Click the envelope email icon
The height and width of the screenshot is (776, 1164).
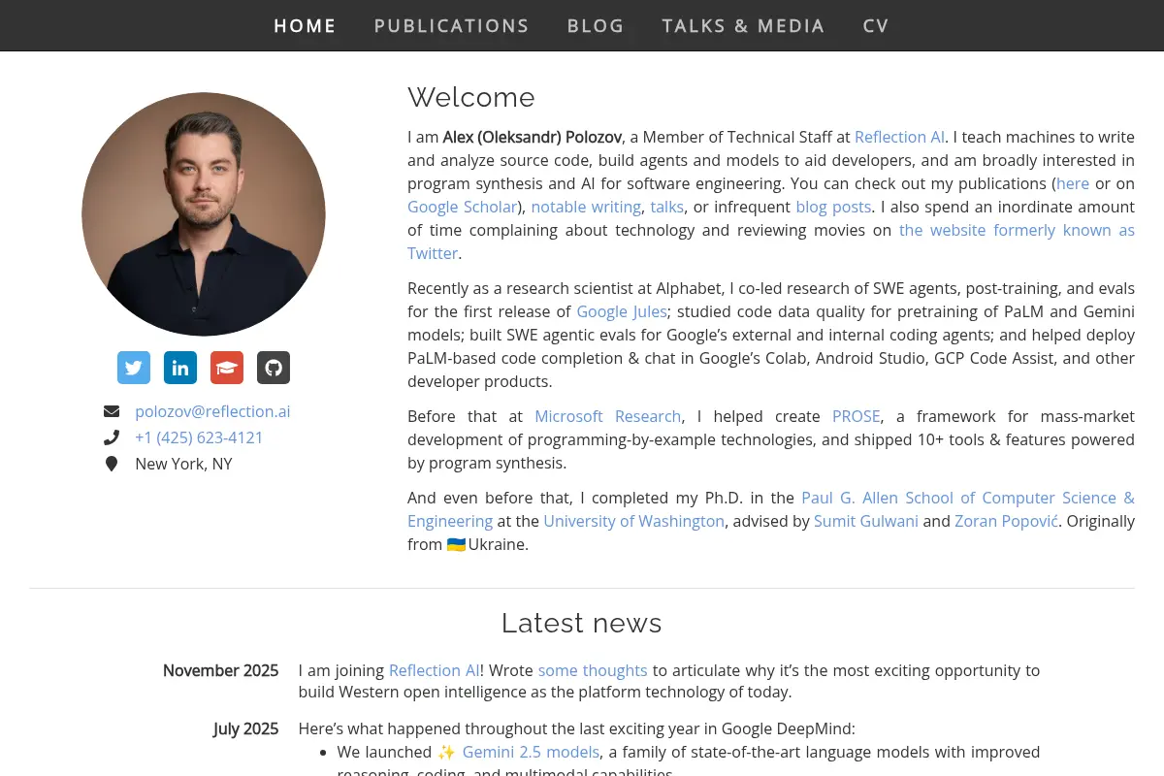(x=112, y=411)
